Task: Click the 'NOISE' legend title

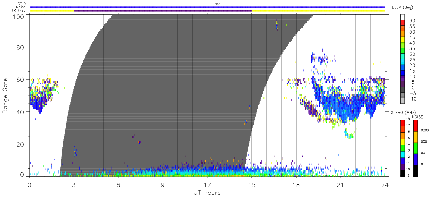Action: click(417, 117)
